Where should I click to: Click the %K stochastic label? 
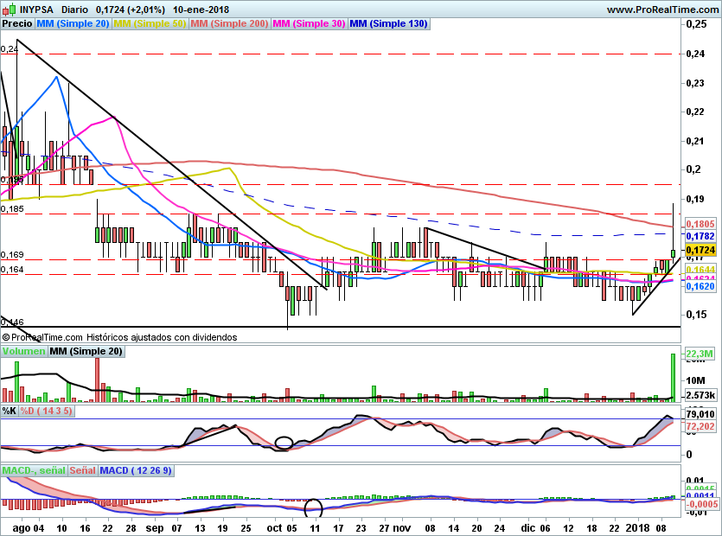(x=10, y=411)
